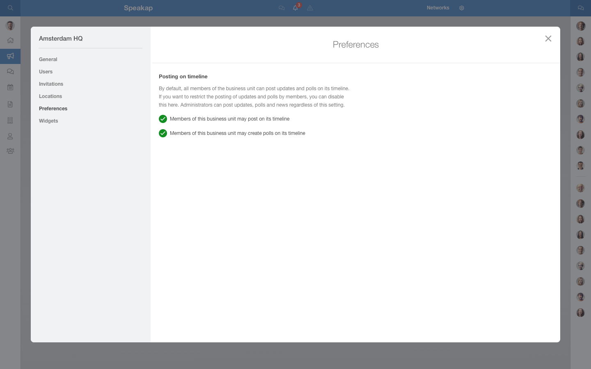Open the Networks link in the top bar

point(438,8)
